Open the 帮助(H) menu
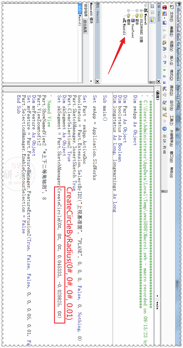 [x=172, y=172]
